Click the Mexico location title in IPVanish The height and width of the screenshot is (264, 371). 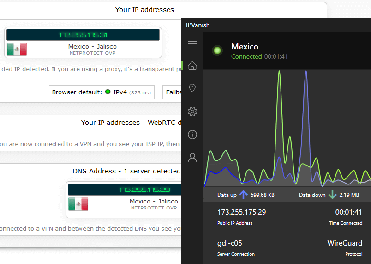coord(245,47)
